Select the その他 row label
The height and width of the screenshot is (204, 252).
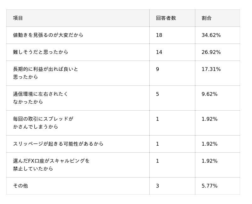20,186
